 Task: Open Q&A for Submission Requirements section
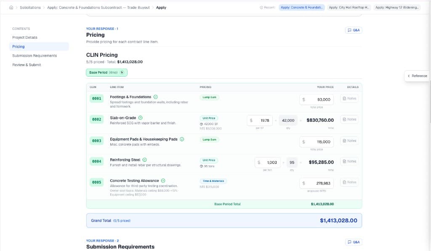[x=354, y=242]
